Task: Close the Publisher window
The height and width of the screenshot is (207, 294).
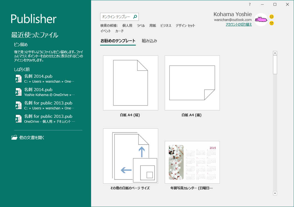Action: point(287,4)
